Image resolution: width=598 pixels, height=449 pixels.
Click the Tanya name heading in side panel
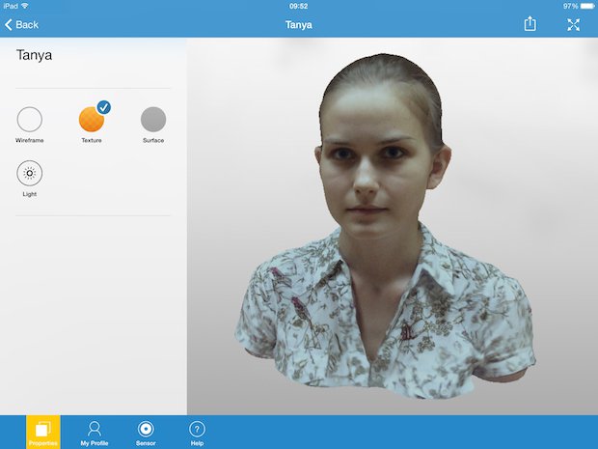coord(34,56)
